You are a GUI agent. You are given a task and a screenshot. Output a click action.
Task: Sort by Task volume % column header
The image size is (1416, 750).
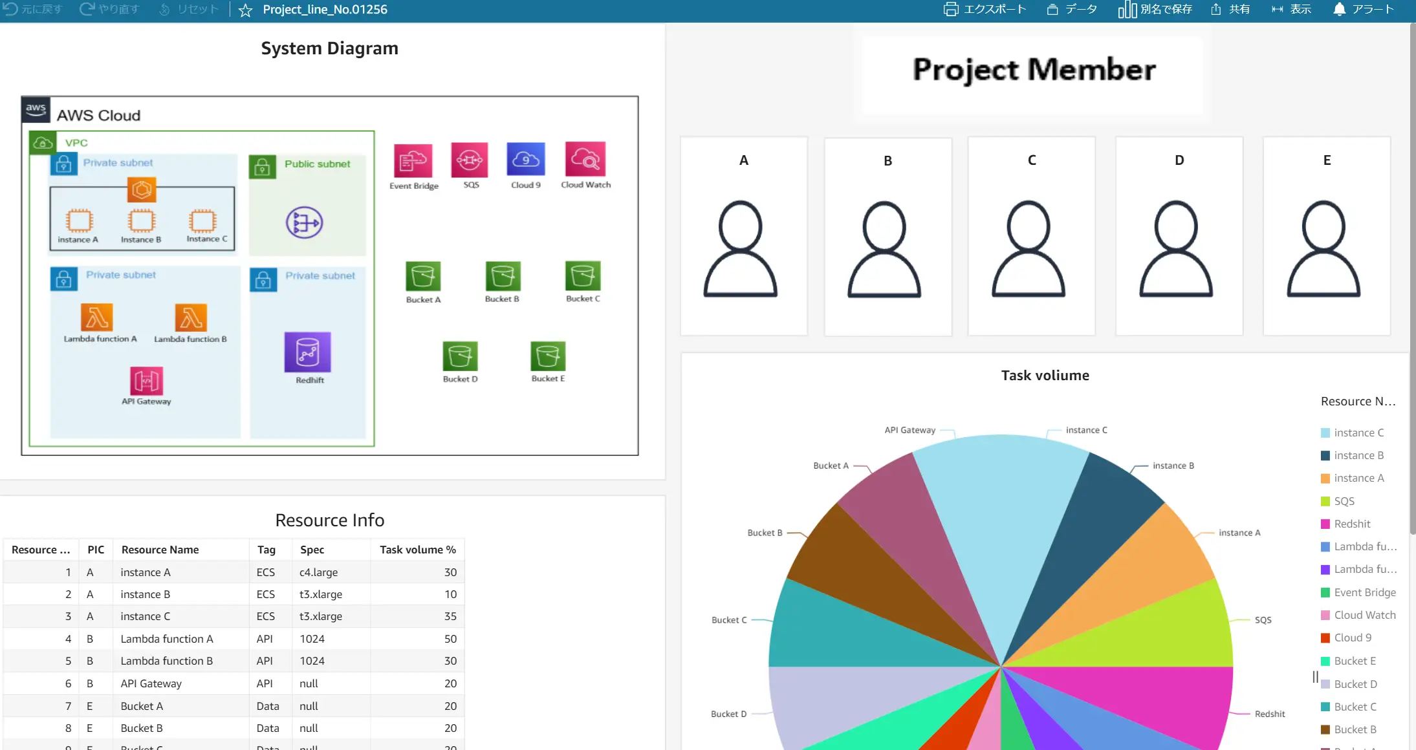pyautogui.click(x=418, y=550)
